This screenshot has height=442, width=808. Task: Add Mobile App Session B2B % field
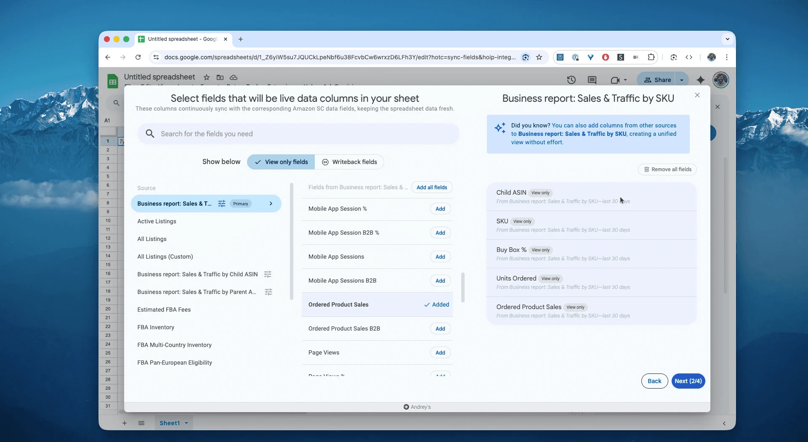coord(440,233)
